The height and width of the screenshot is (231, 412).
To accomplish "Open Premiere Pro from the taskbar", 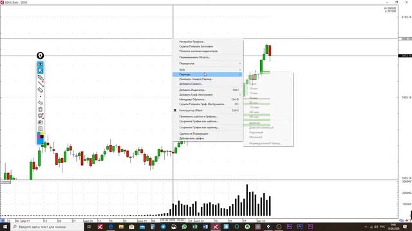I will [x=310, y=227].
